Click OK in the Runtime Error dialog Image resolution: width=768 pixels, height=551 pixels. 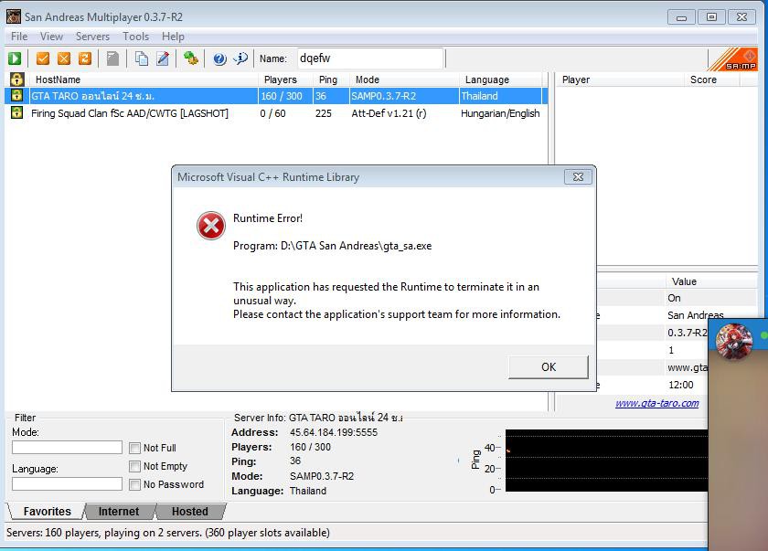(x=549, y=367)
